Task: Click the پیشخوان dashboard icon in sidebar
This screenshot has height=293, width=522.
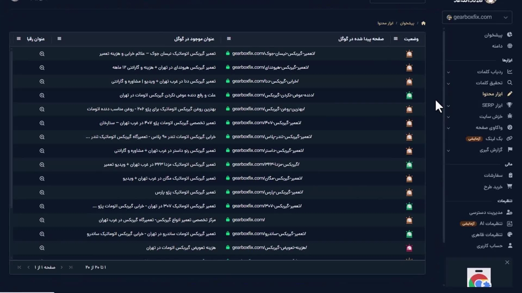Action: click(509, 35)
